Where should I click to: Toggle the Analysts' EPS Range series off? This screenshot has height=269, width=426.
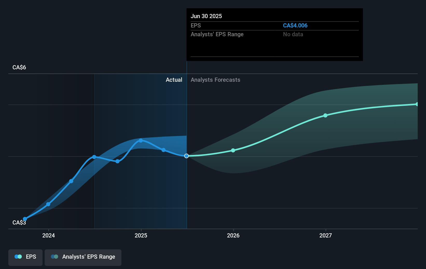tap(83, 257)
